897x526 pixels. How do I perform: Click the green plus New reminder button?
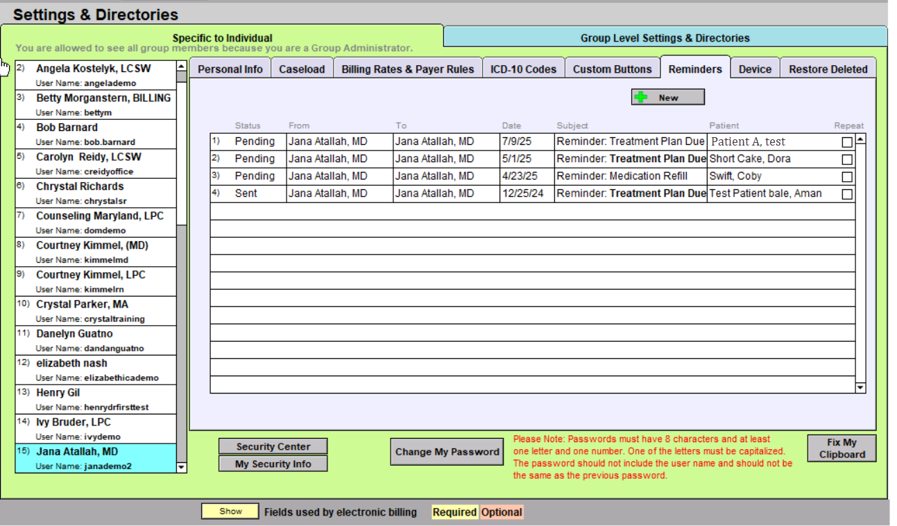667,98
